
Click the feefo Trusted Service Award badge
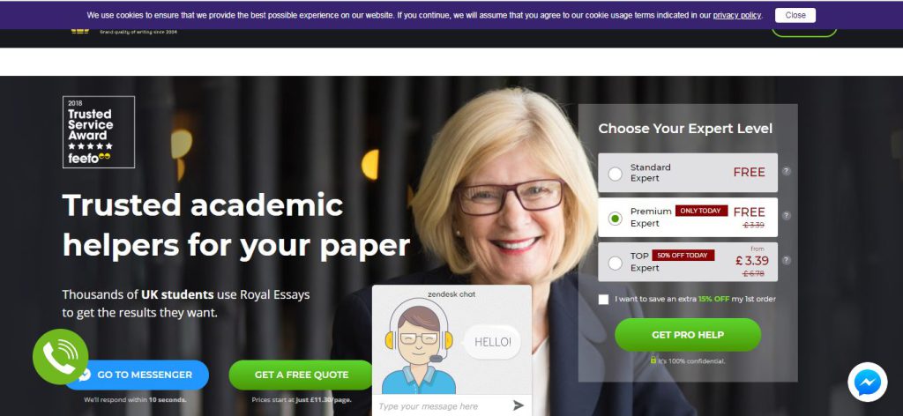(99, 131)
